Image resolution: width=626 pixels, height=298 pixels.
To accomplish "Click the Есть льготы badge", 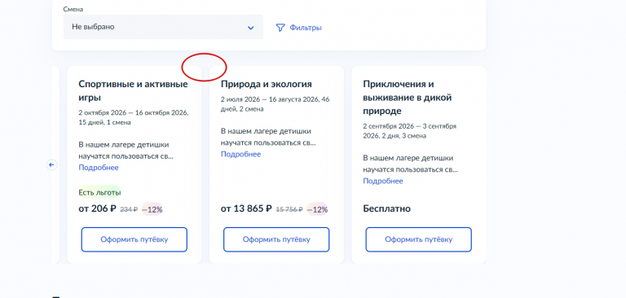I will coord(99,193).
